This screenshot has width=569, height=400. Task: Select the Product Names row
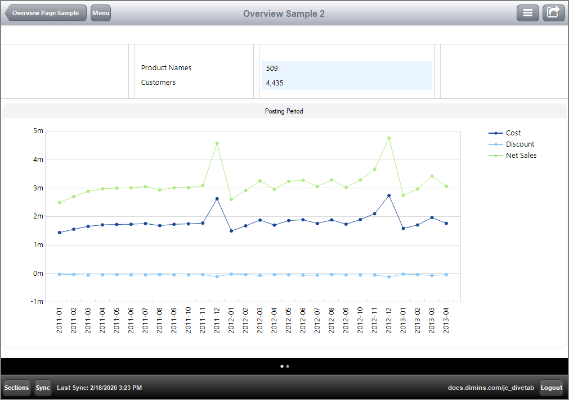(x=166, y=67)
